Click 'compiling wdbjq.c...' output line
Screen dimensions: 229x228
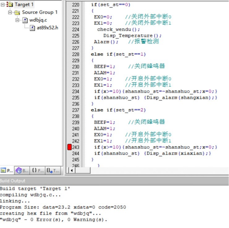tap(30, 195)
